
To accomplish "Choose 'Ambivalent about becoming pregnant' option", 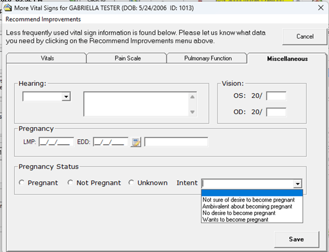I will 247,207.
